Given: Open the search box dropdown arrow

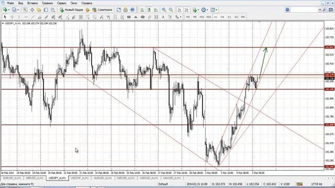Looking at the screenshot, I should point(320,10).
